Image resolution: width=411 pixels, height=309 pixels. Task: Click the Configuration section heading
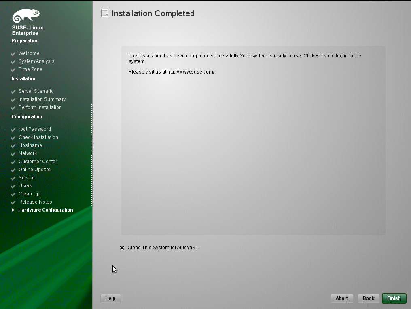27,117
